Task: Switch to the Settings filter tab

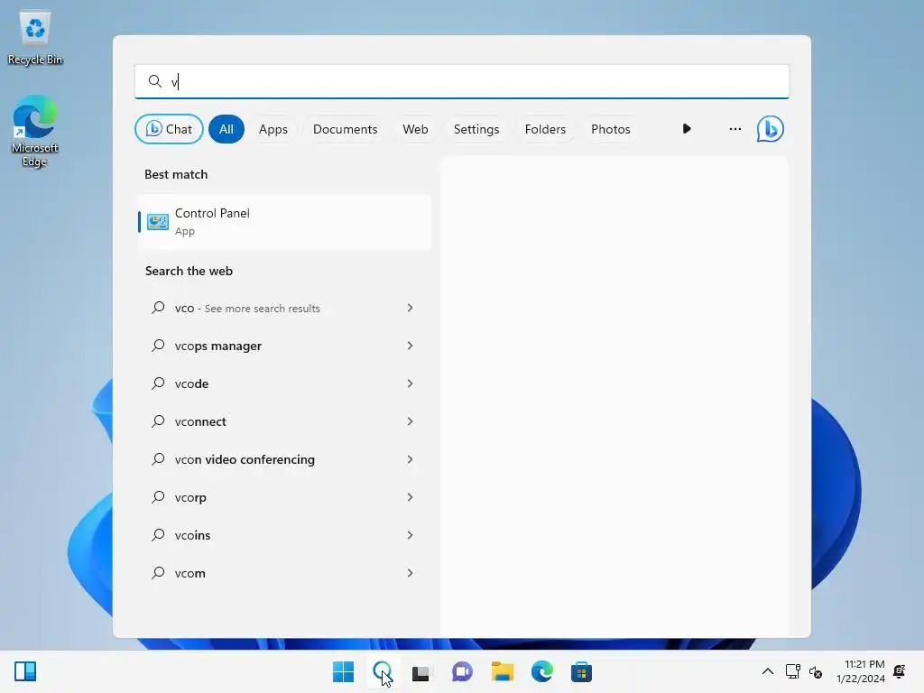Action: (x=476, y=129)
